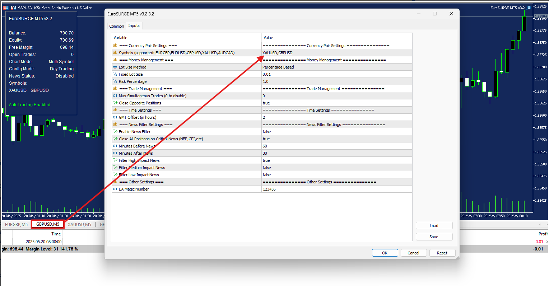Confirm the inputs with OK
549x286 pixels.
(385, 253)
